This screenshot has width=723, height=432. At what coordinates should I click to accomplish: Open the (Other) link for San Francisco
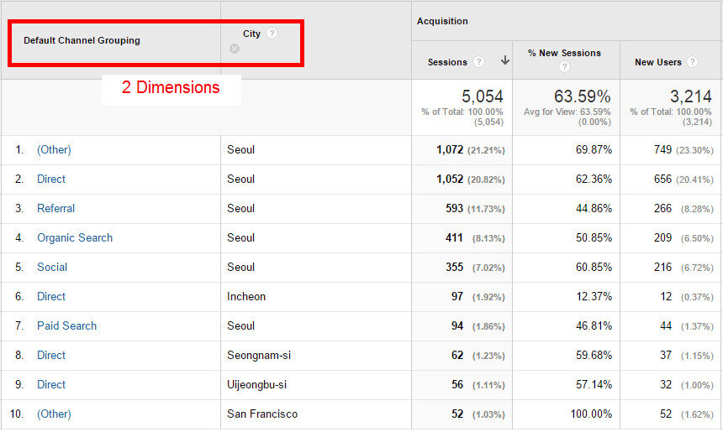(x=54, y=414)
